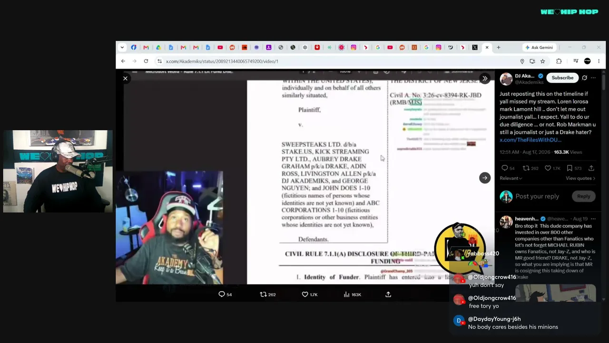The image size is (609, 343).
Task: Open the x.com/TheFilesWithDU link
Action: [x=530, y=140]
